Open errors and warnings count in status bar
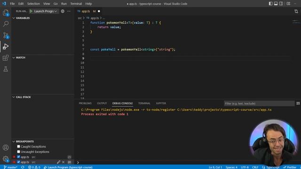 click(34, 167)
